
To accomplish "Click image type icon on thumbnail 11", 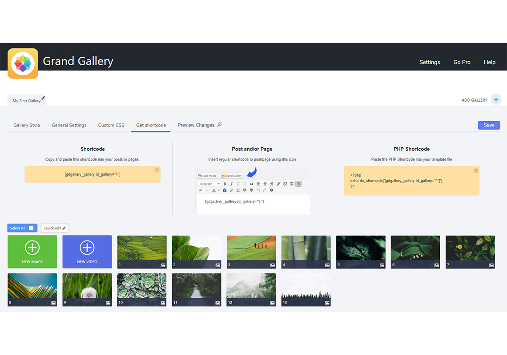I will 217,303.
